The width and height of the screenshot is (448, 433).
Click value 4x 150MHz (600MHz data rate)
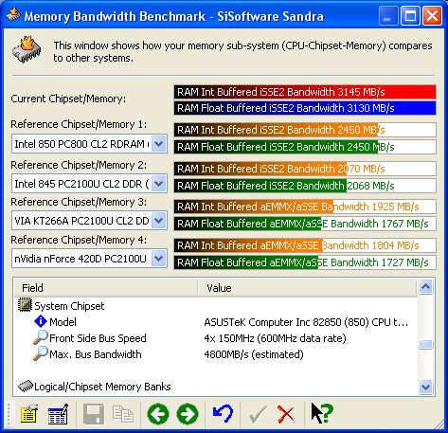275,338
